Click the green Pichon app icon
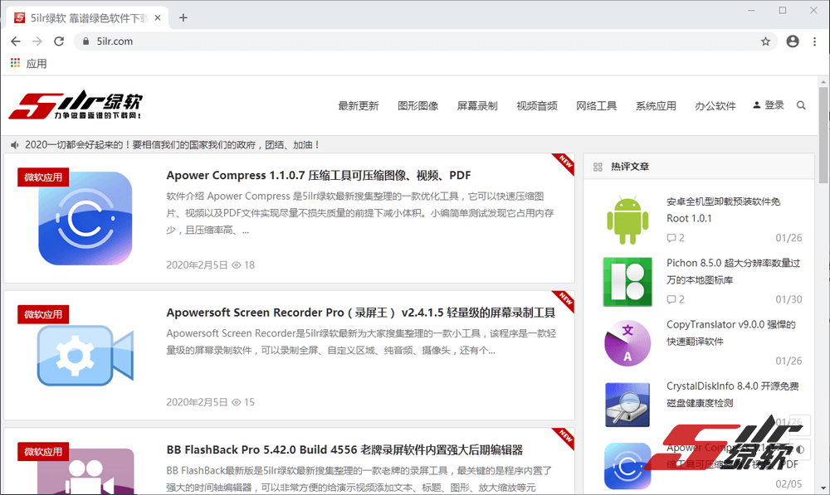This screenshot has width=830, height=495. point(627,280)
